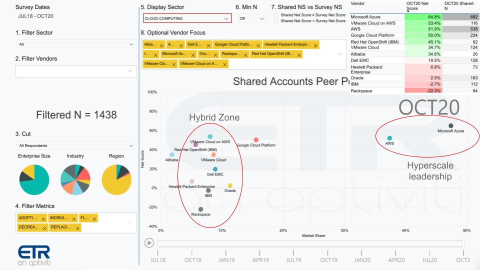Click the Rackspace table row
This screenshot has width=480, height=270.
414,91
